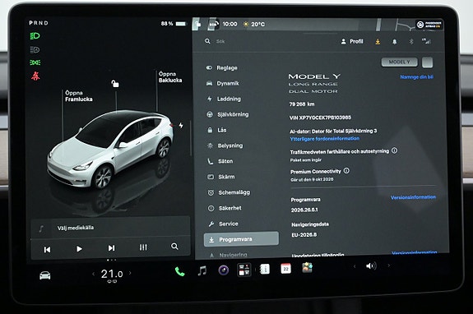Open the Service menu
This screenshot has height=314, width=473.
(x=223, y=224)
